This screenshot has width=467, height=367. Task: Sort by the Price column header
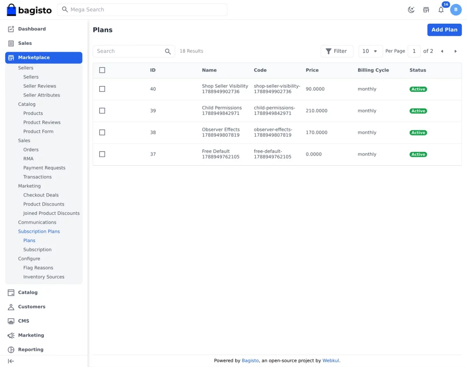tap(312, 70)
